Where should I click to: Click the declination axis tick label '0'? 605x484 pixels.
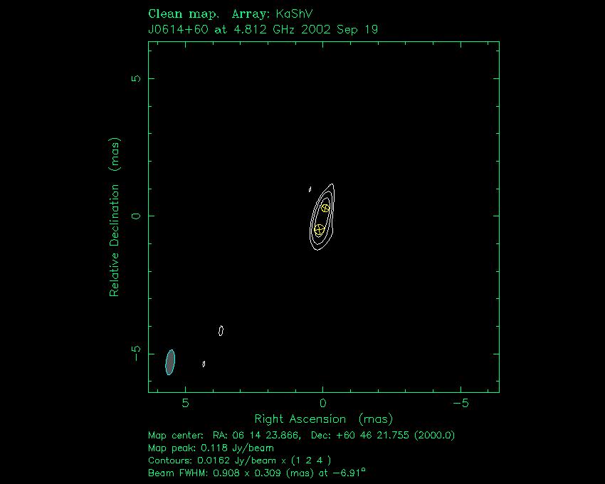pos(137,216)
